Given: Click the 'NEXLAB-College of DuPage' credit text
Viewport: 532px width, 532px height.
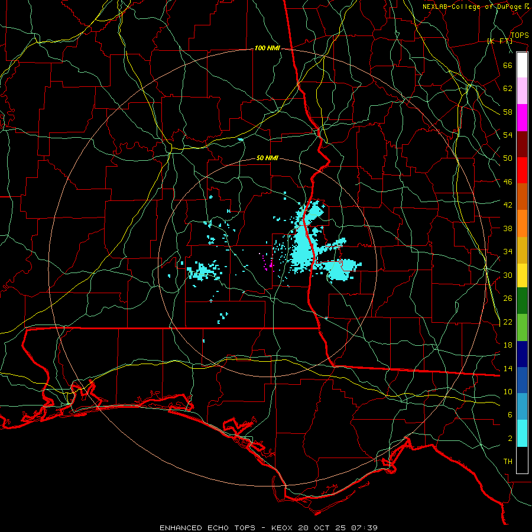Looking at the screenshot, I should tap(472, 7).
